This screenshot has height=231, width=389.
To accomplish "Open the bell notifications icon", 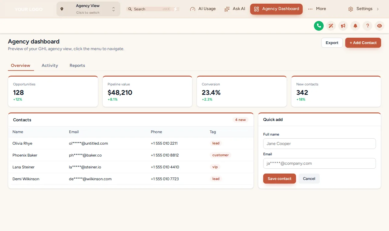I will click(x=355, y=26).
